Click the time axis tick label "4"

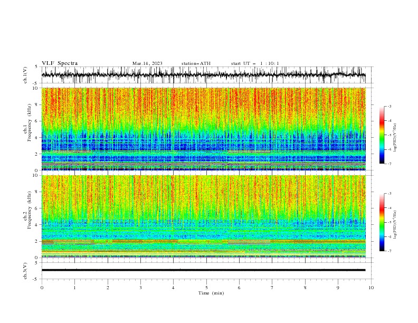(x=173, y=288)
